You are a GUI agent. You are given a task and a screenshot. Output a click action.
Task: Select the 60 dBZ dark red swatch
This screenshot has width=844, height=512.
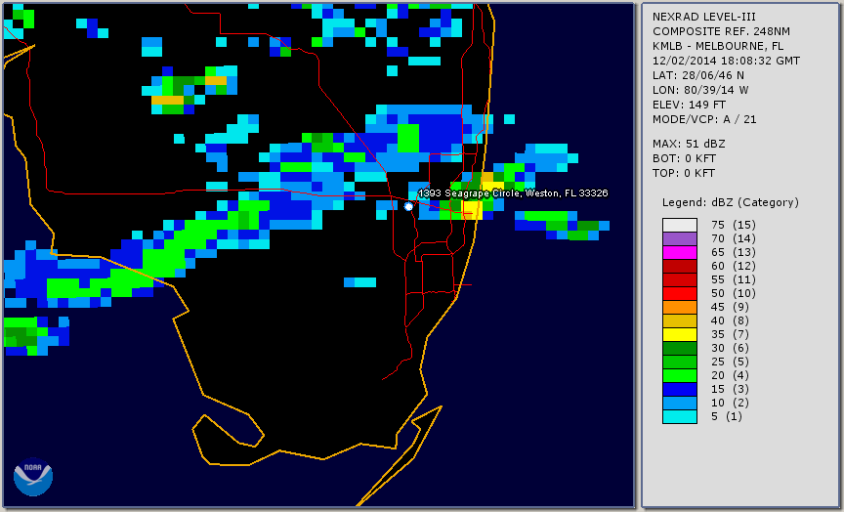(680, 266)
